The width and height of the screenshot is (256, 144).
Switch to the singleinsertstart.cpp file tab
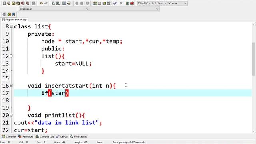click(14, 20)
